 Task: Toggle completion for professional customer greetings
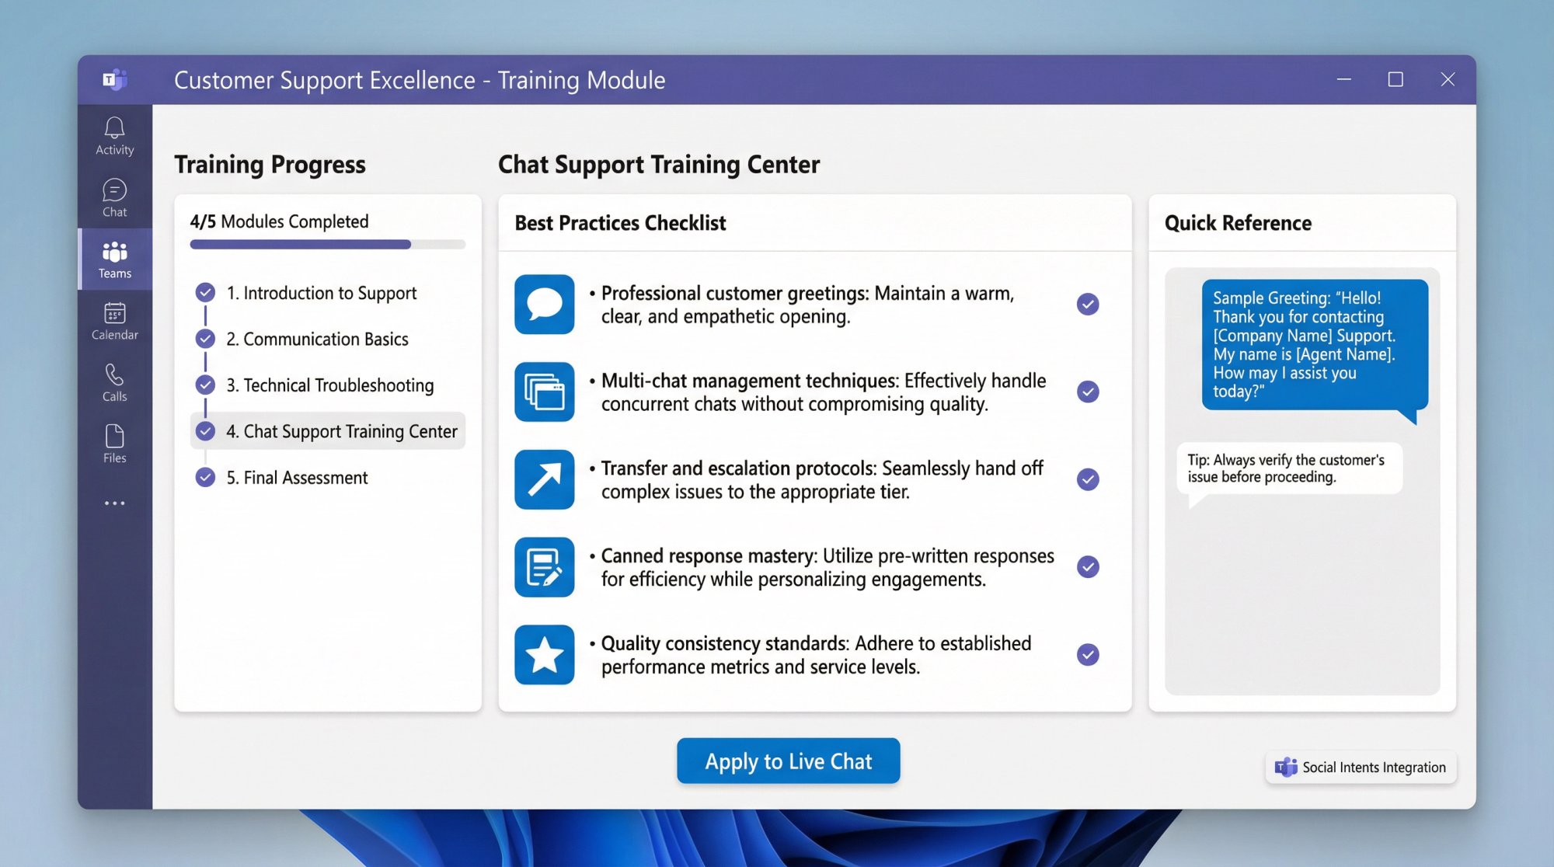[1086, 305]
